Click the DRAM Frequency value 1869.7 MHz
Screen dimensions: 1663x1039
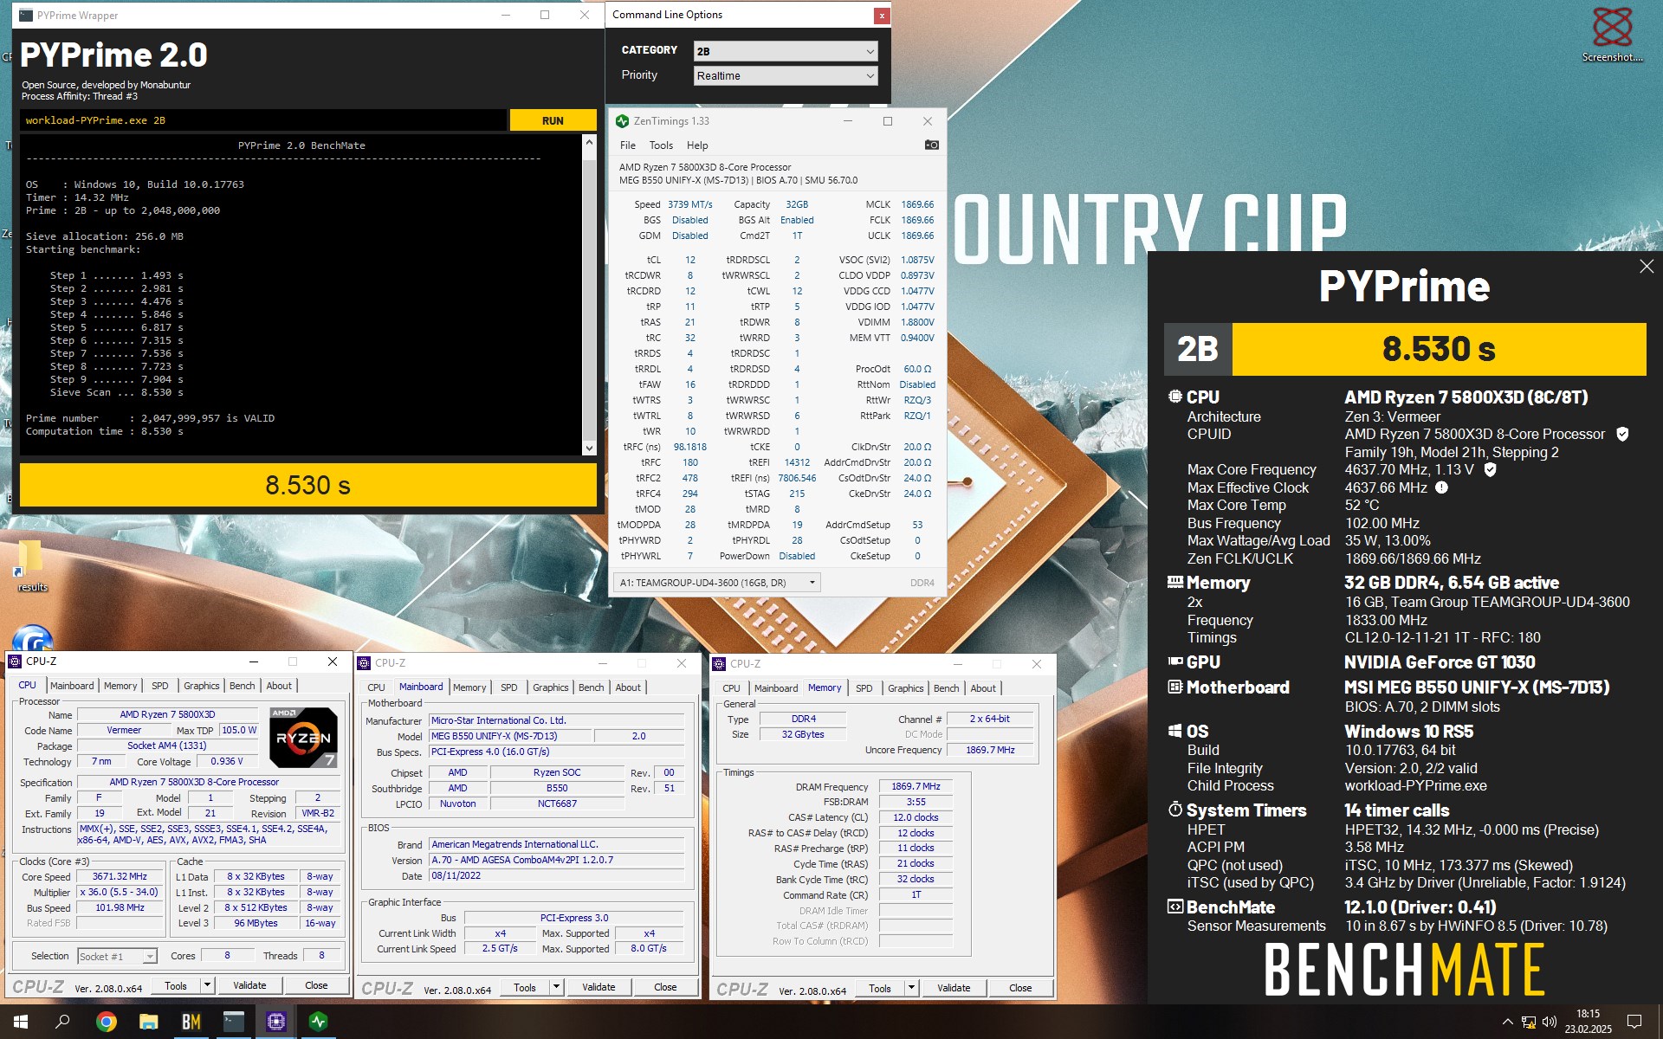coord(916,786)
